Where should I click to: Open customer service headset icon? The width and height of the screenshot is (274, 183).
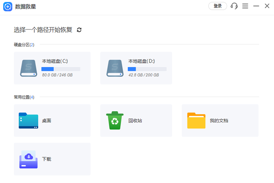(x=234, y=6)
